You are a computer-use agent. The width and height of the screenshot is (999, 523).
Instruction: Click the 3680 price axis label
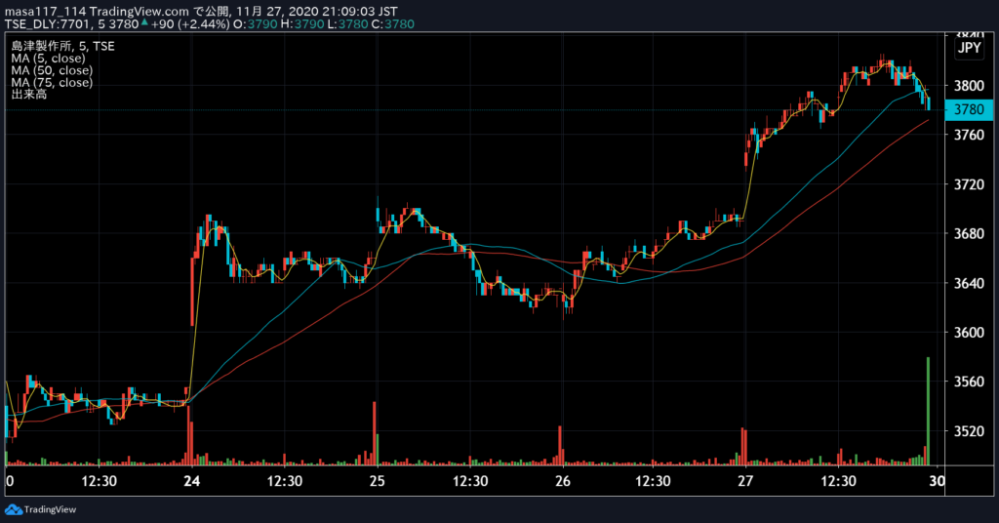tap(969, 233)
